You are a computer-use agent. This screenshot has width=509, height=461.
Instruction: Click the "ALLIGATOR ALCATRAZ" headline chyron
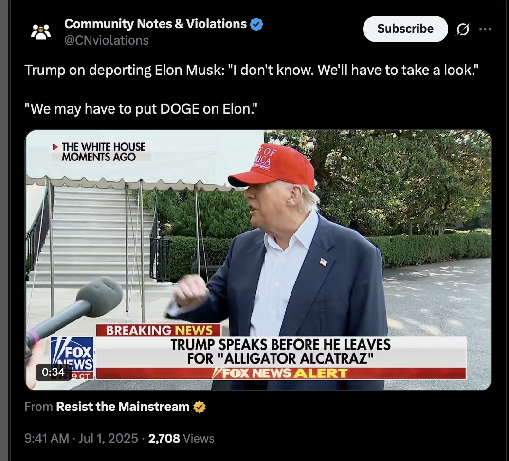[281, 352]
